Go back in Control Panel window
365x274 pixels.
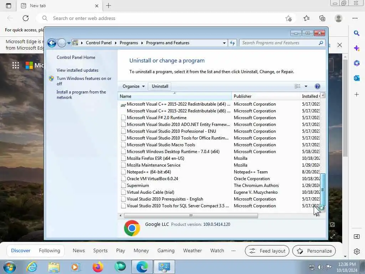click(x=52, y=43)
